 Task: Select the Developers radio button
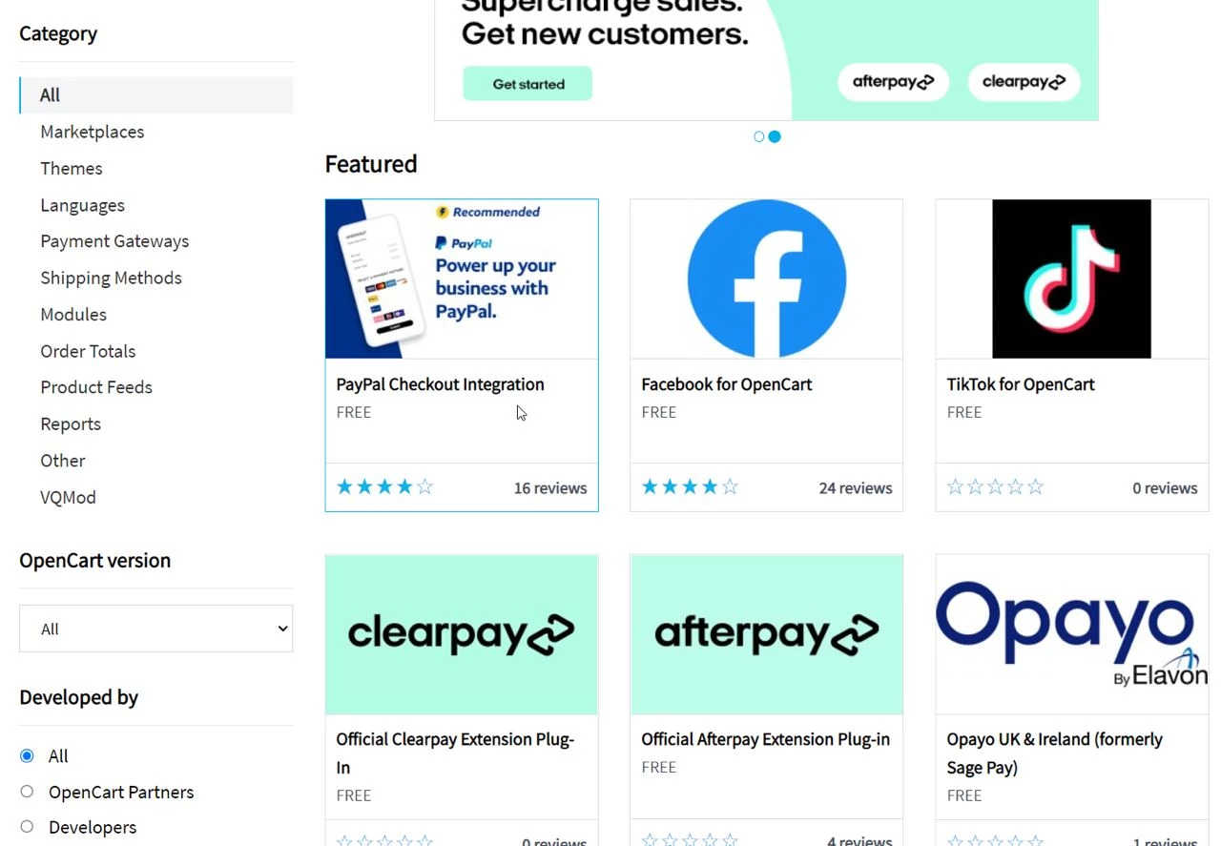coord(27,827)
